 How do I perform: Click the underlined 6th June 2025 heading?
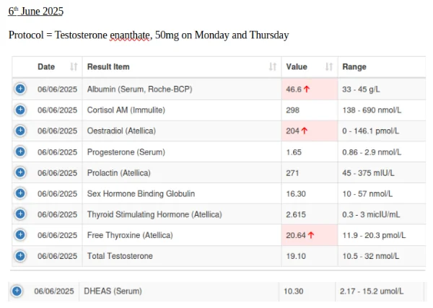click(x=36, y=12)
